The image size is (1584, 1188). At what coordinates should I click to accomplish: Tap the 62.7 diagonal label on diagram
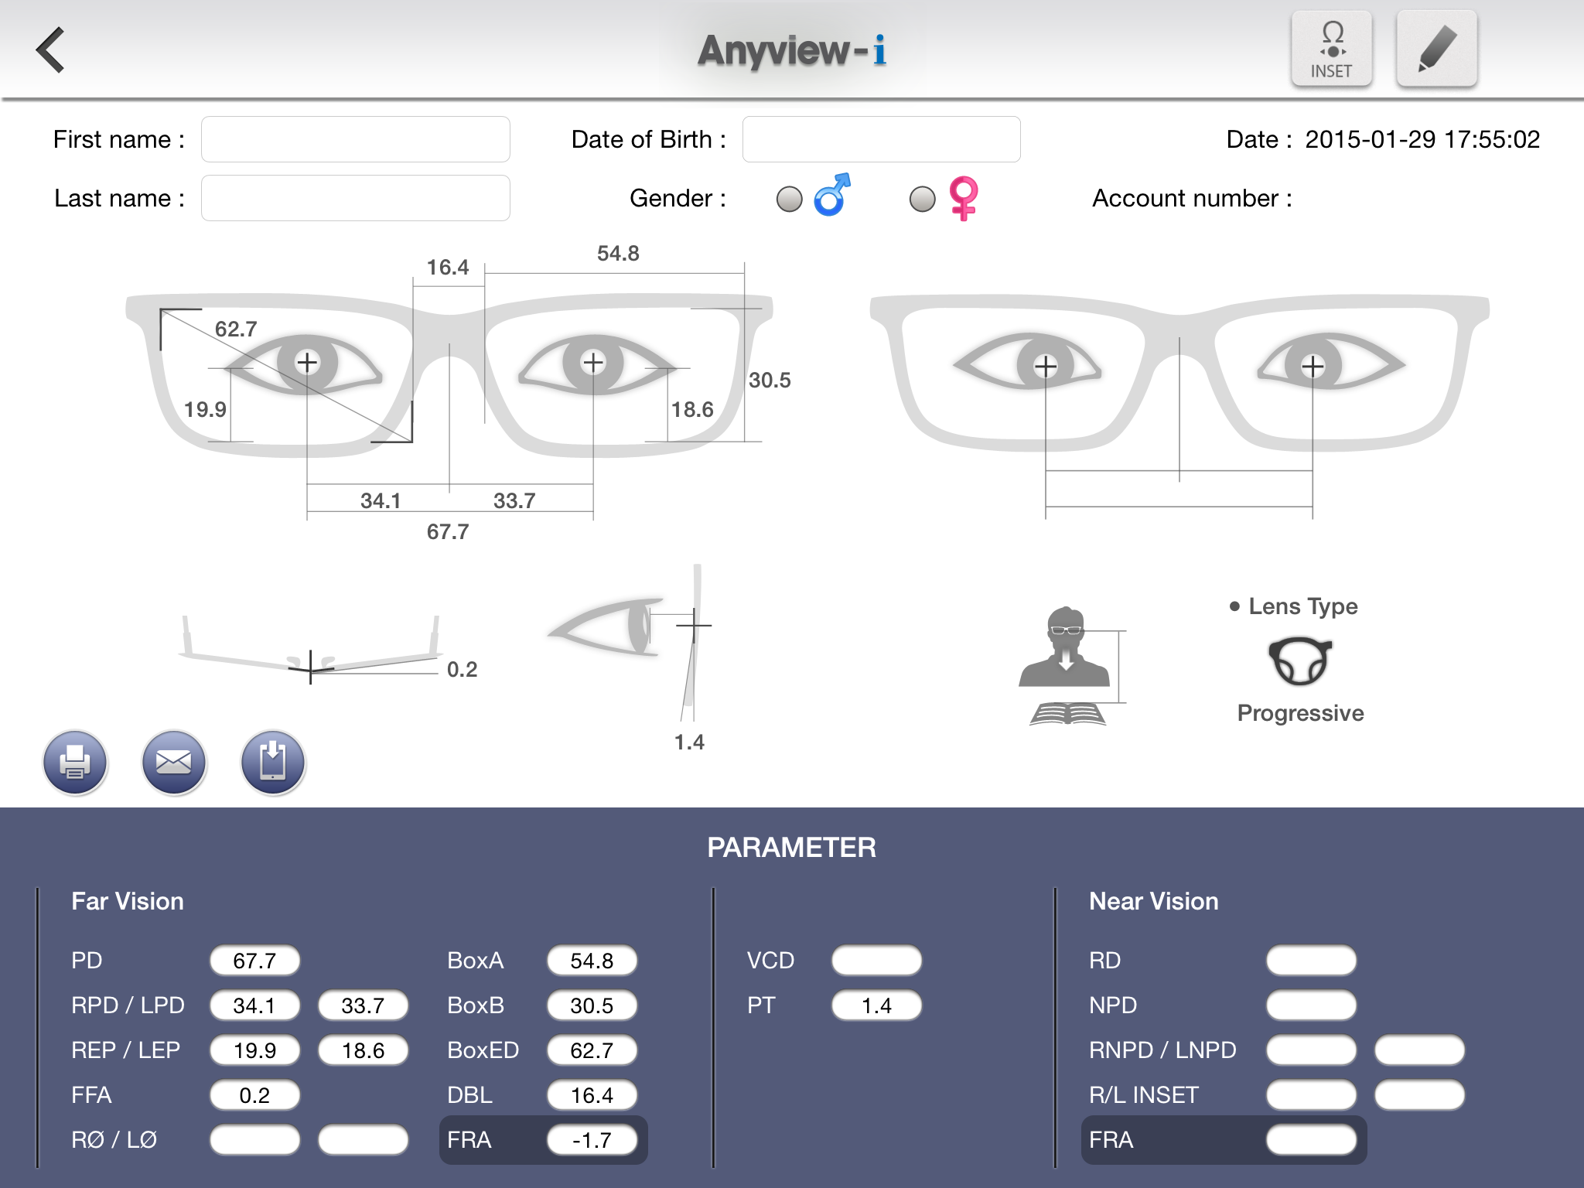236,329
